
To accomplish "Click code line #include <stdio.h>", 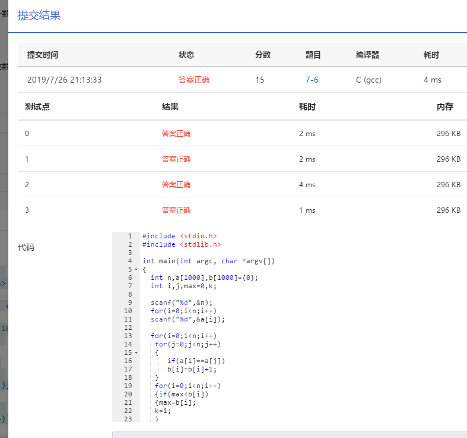I will (x=180, y=236).
